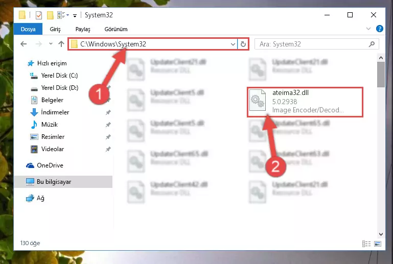Image resolution: width=393 pixels, height=264 pixels.
Task: Open the Görünüm ribbon tab
Action: (116, 29)
